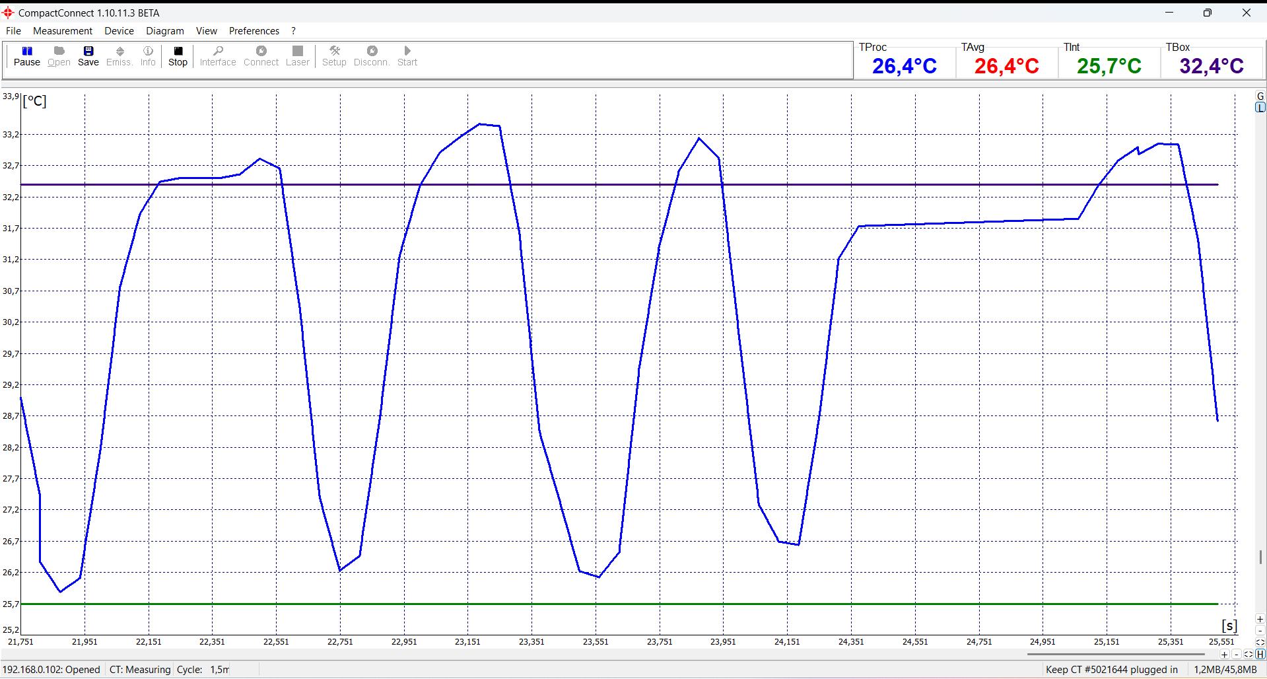Zoom in the time axis with plus button
1267x679 pixels.
point(1224,655)
